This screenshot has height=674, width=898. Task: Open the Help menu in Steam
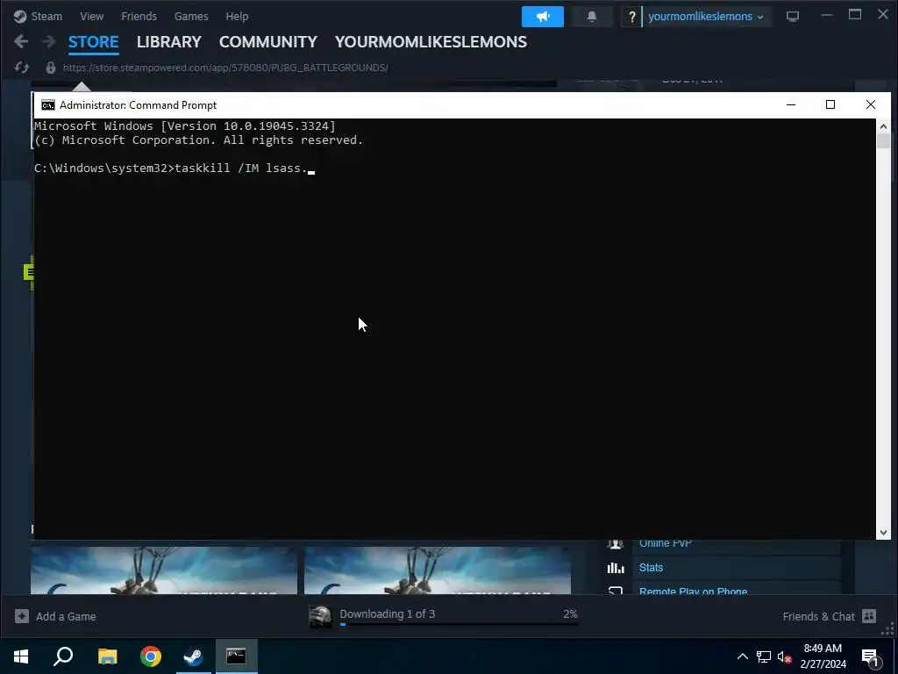coord(237,16)
